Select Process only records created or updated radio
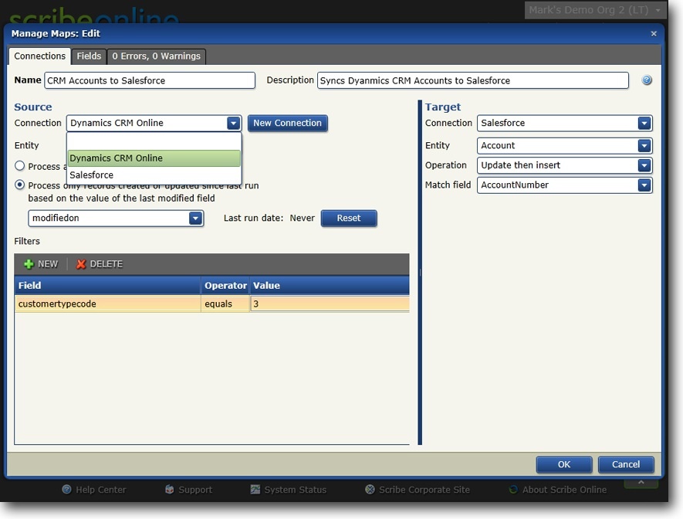The width and height of the screenshot is (683, 519). (x=19, y=185)
